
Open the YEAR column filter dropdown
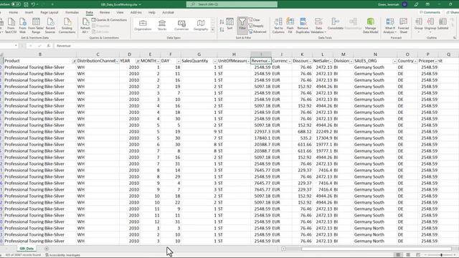click(137, 61)
